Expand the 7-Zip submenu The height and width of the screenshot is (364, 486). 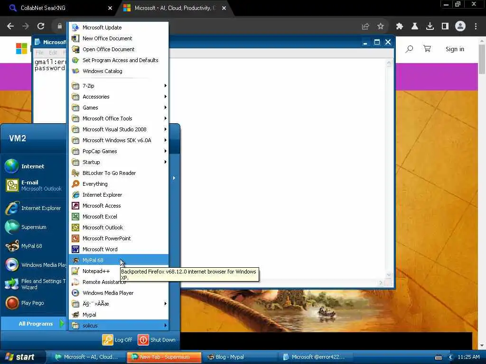pyautogui.click(x=118, y=86)
